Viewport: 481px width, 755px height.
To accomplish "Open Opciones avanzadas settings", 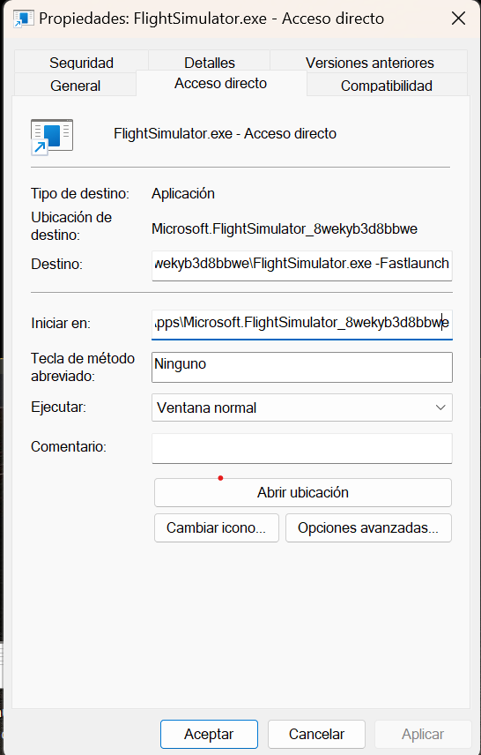I will pos(368,528).
